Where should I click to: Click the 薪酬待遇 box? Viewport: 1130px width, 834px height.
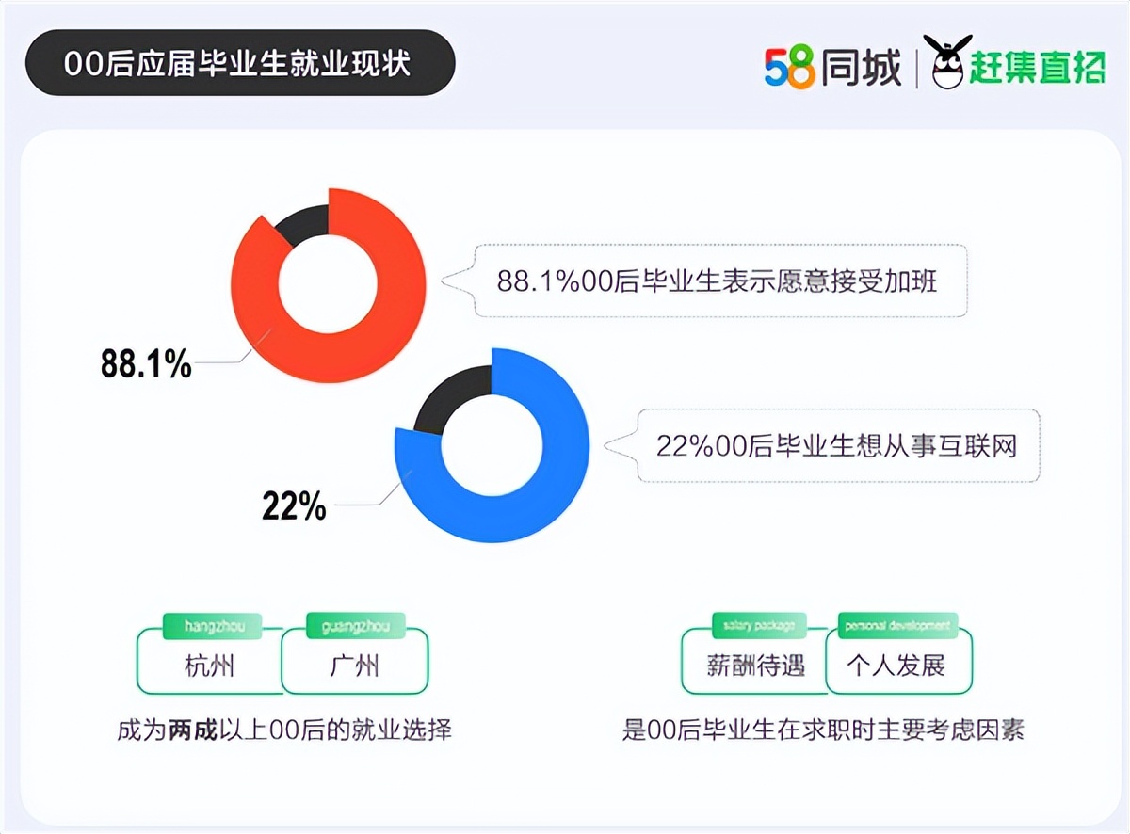click(x=755, y=666)
